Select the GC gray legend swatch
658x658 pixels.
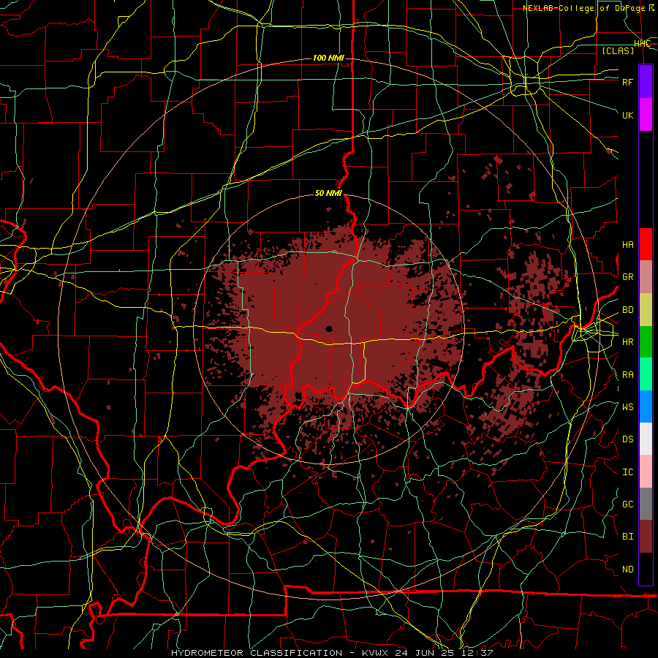(646, 504)
